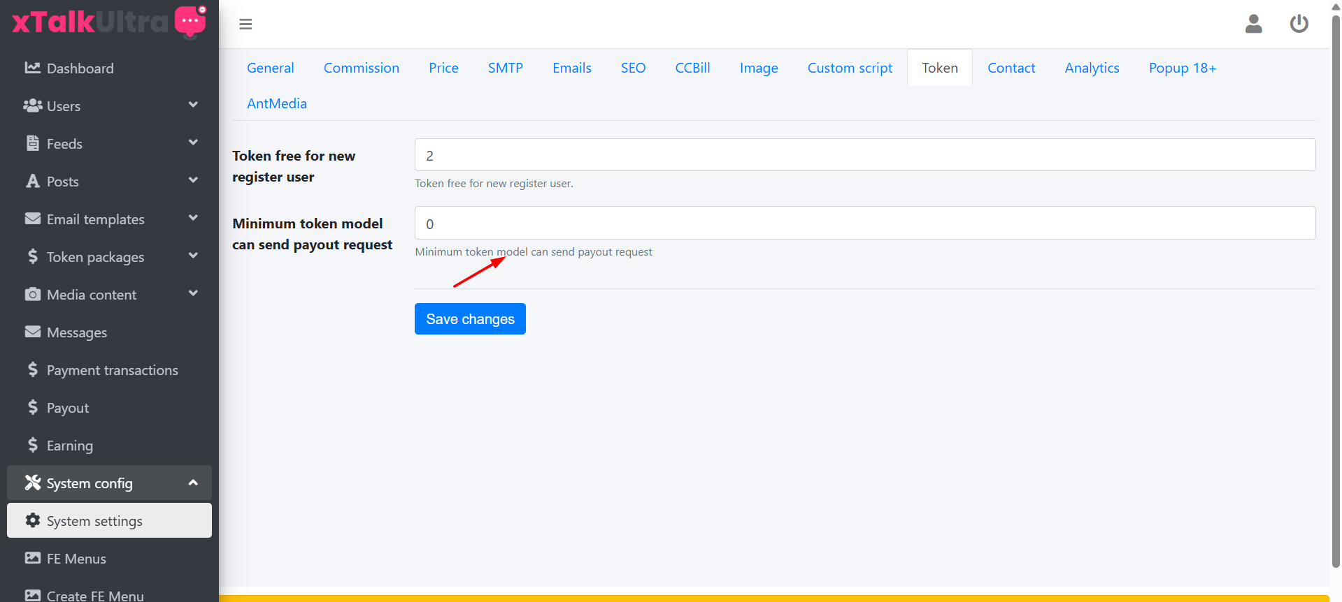Image resolution: width=1342 pixels, height=602 pixels.
Task: Collapse the System config section
Action: pyautogui.click(x=193, y=483)
